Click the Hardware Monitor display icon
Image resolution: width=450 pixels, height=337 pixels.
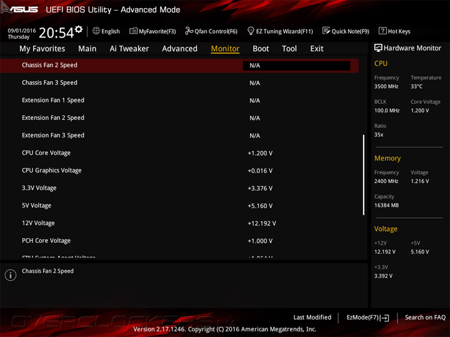[378, 48]
